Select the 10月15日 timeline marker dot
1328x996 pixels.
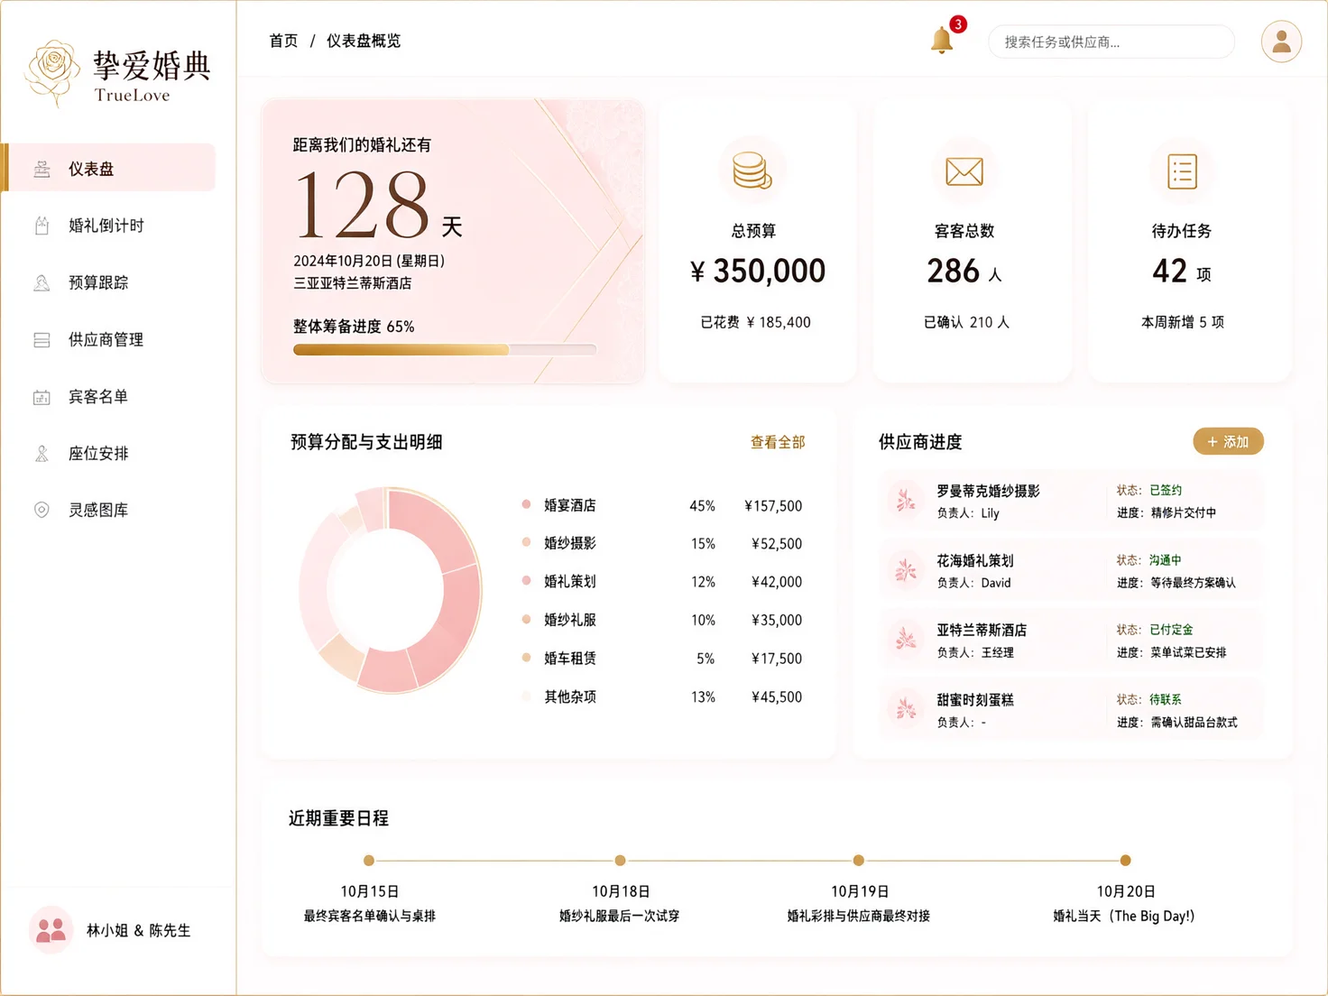369,860
